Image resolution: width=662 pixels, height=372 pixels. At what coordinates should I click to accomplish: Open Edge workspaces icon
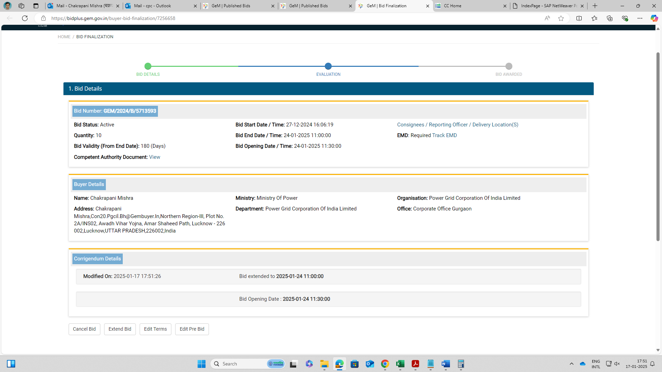click(x=21, y=6)
